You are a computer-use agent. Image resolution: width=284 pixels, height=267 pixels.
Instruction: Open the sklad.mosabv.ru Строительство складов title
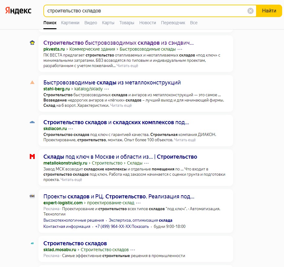point(75,243)
